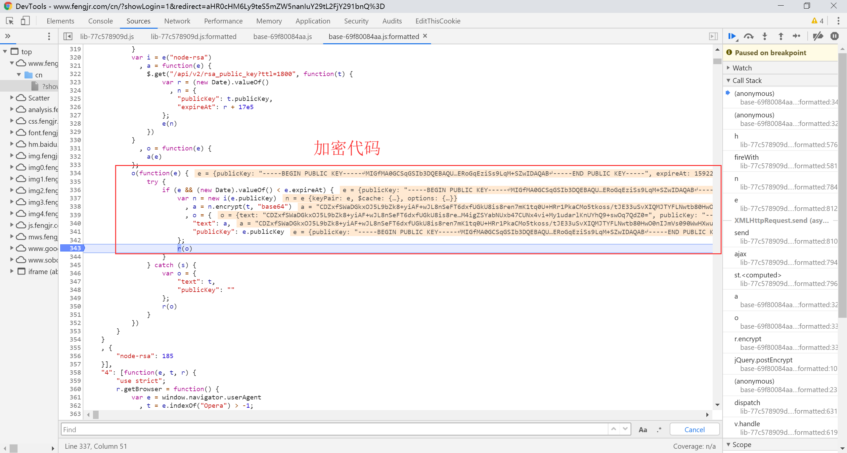Toggle match case Aa in find bar
The image size is (847, 453).
[643, 430]
